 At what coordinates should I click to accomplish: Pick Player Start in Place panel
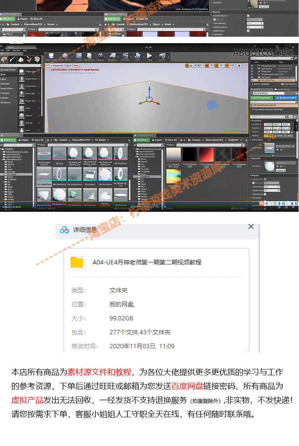[x=30, y=101]
